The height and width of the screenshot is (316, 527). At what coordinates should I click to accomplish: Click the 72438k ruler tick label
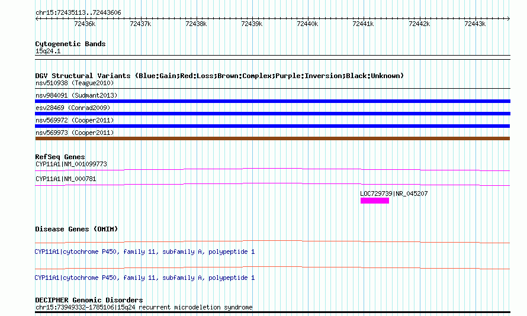[x=196, y=24]
